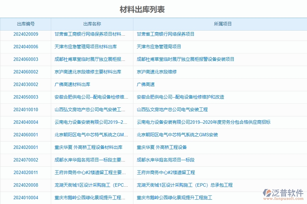The width and height of the screenshot is (307, 204).
Task: Select 重庆华夏 外高桥工程设备 project
Action: click(161, 147)
